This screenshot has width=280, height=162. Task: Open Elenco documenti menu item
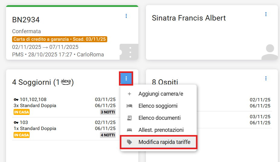159,118
